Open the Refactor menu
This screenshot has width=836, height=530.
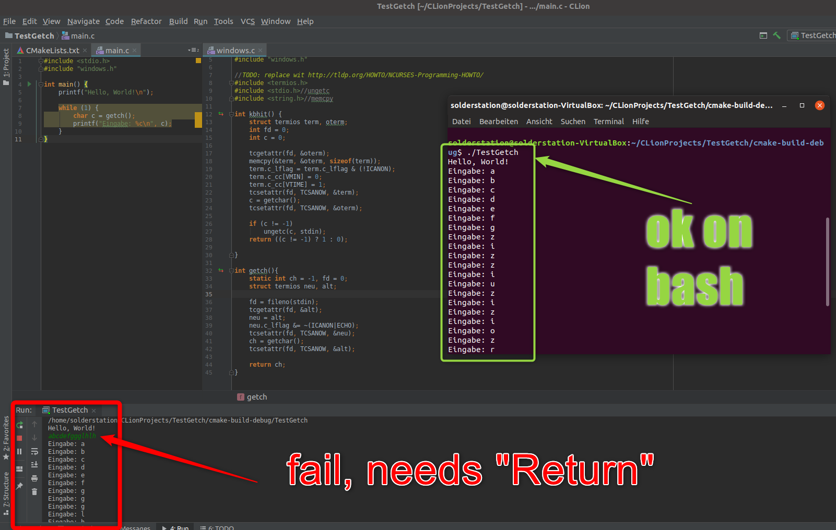point(146,21)
